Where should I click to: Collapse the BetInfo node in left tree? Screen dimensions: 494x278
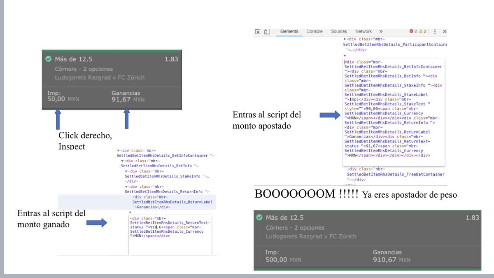tap(122, 161)
